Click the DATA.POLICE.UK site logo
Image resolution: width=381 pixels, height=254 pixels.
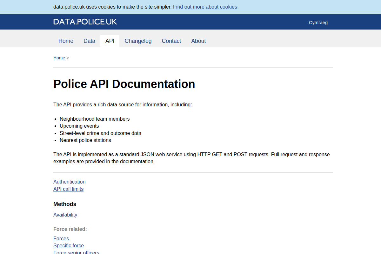tap(85, 22)
